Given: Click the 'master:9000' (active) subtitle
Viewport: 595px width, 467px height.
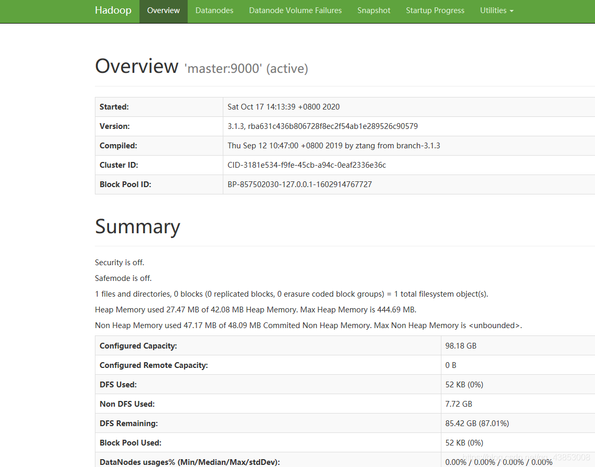Looking at the screenshot, I should pyautogui.click(x=246, y=68).
